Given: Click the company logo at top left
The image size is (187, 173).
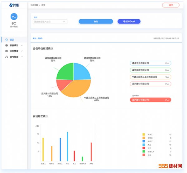Looking at the screenshot, I should [x=14, y=5].
